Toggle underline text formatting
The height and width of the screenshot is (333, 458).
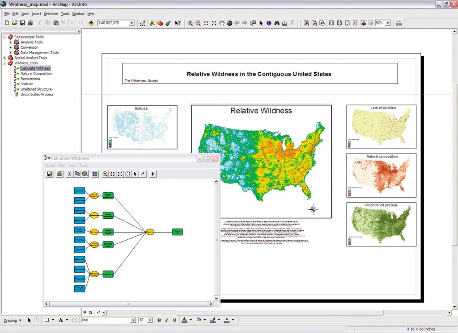point(174,320)
